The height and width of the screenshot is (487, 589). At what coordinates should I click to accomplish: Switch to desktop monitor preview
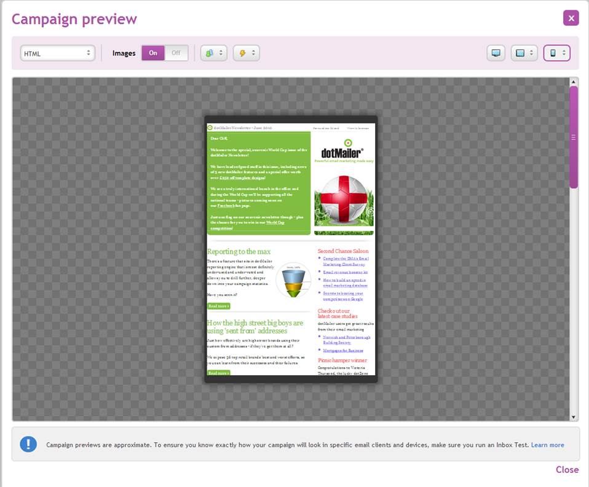click(x=496, y=53)
